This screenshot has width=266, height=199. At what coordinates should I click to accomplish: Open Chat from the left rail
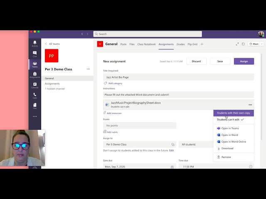click(35, 54)
